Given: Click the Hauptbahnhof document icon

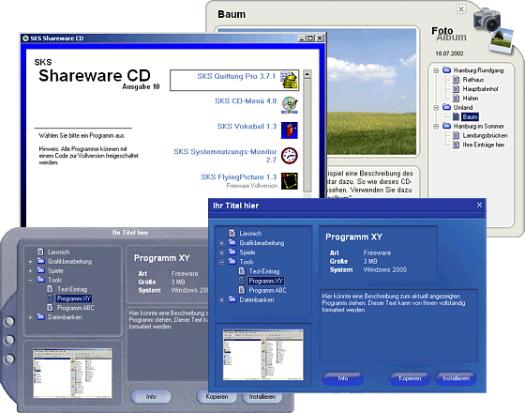Looking at the screenshot, I should [x=456, y=89].
